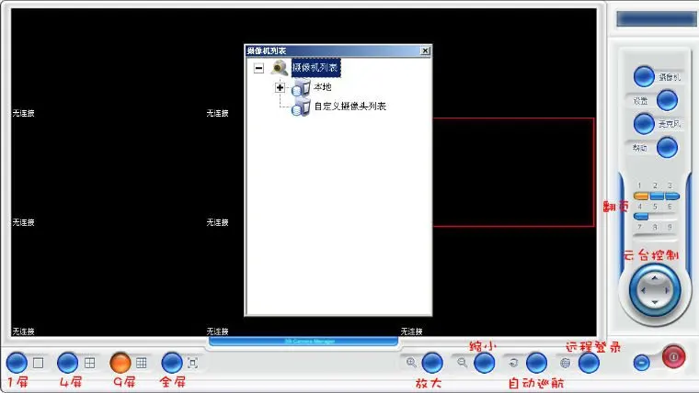Select the 摄像机列表 root tree item
The width and height of the screenshot is (699, 393).
point(315,68)
